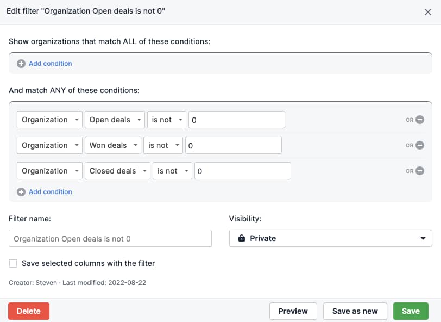This screenshot has width=441, height=322.
Task: Open the Visibility dropdown set to Private
Action: (x=330, y=238)
